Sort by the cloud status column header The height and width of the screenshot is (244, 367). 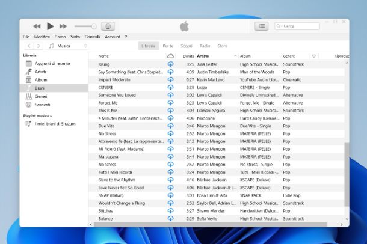[x=170, y=56]
